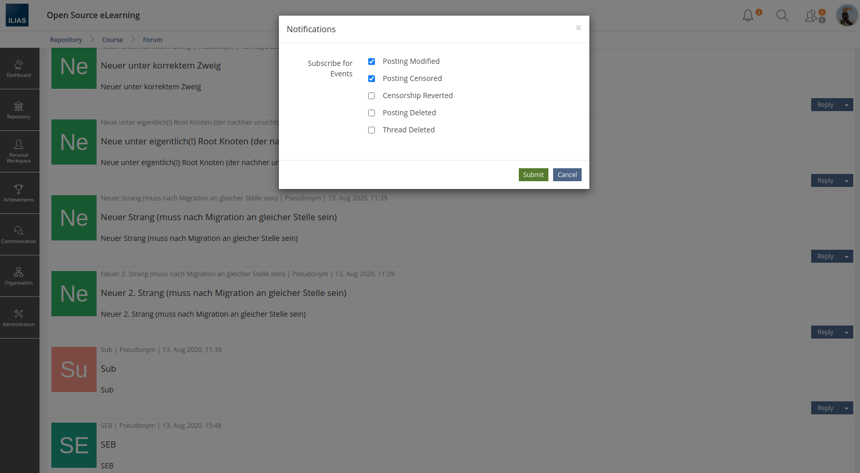This screenshot has width=860, height=473.
Task: Click the 'SE' avatar of SEB post
Action: pyautogui.click(x=74, y=445)
